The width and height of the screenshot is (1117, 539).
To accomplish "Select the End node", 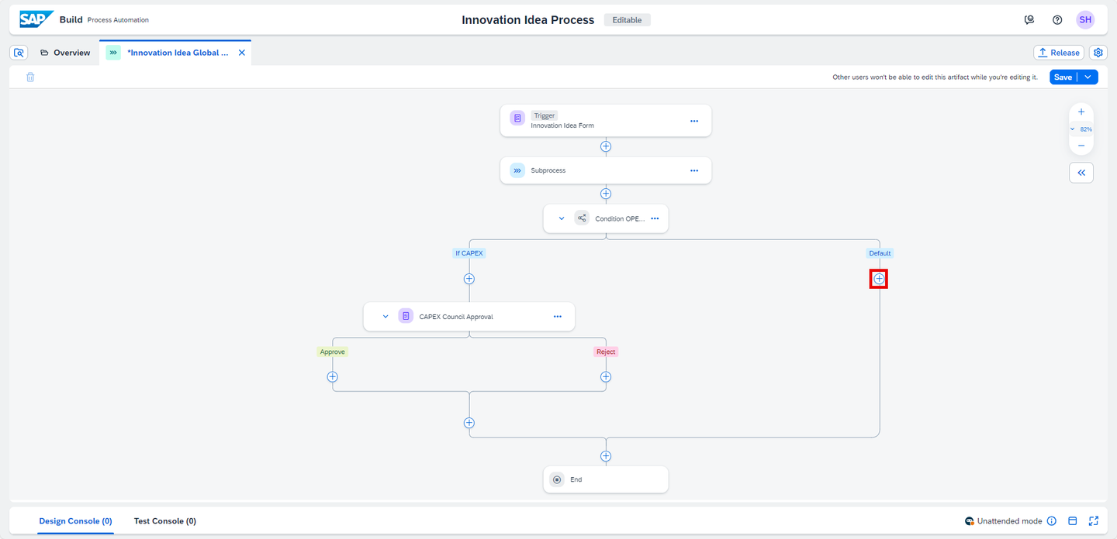I will 606,479.
